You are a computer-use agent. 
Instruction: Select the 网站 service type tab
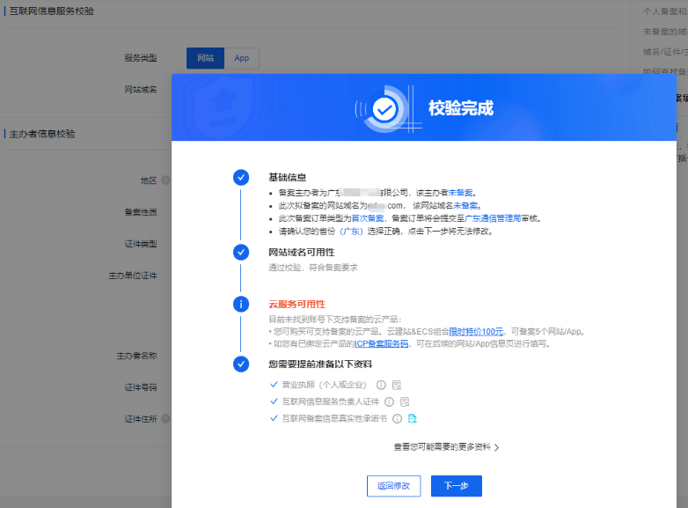coord(205,58)
